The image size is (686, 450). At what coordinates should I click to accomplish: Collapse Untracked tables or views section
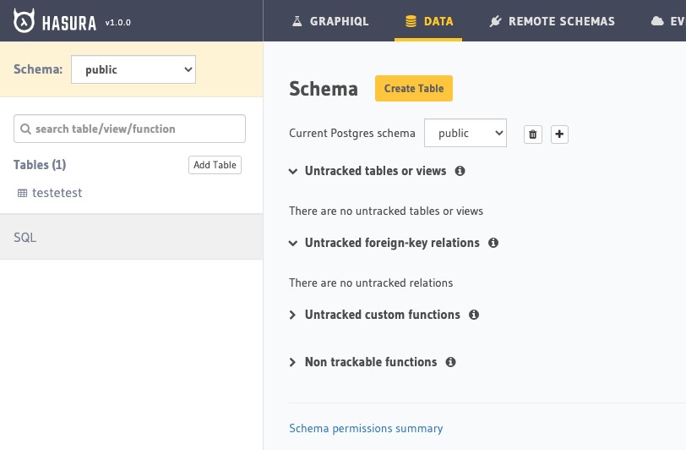[x=292, y=172]
